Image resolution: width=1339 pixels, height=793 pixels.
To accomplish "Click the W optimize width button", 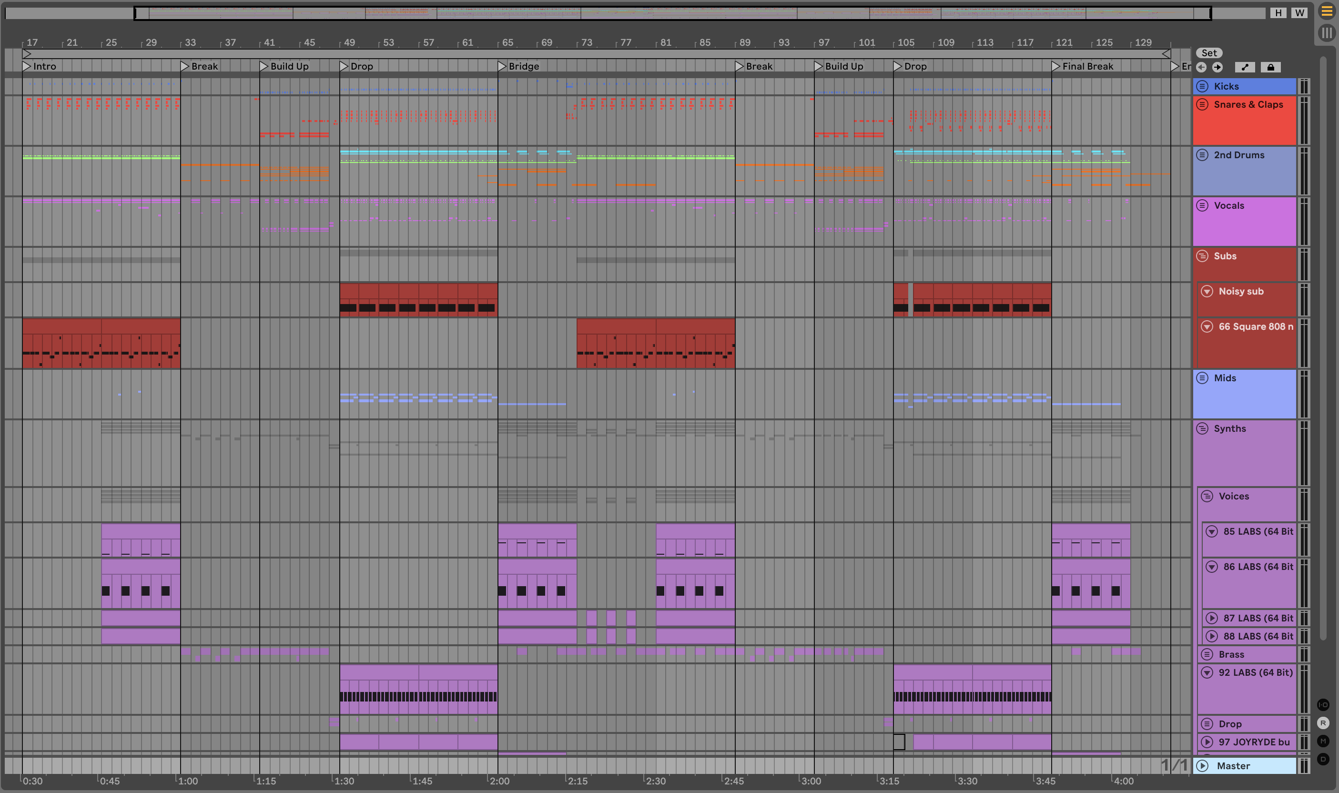I will coord(1299,13).
